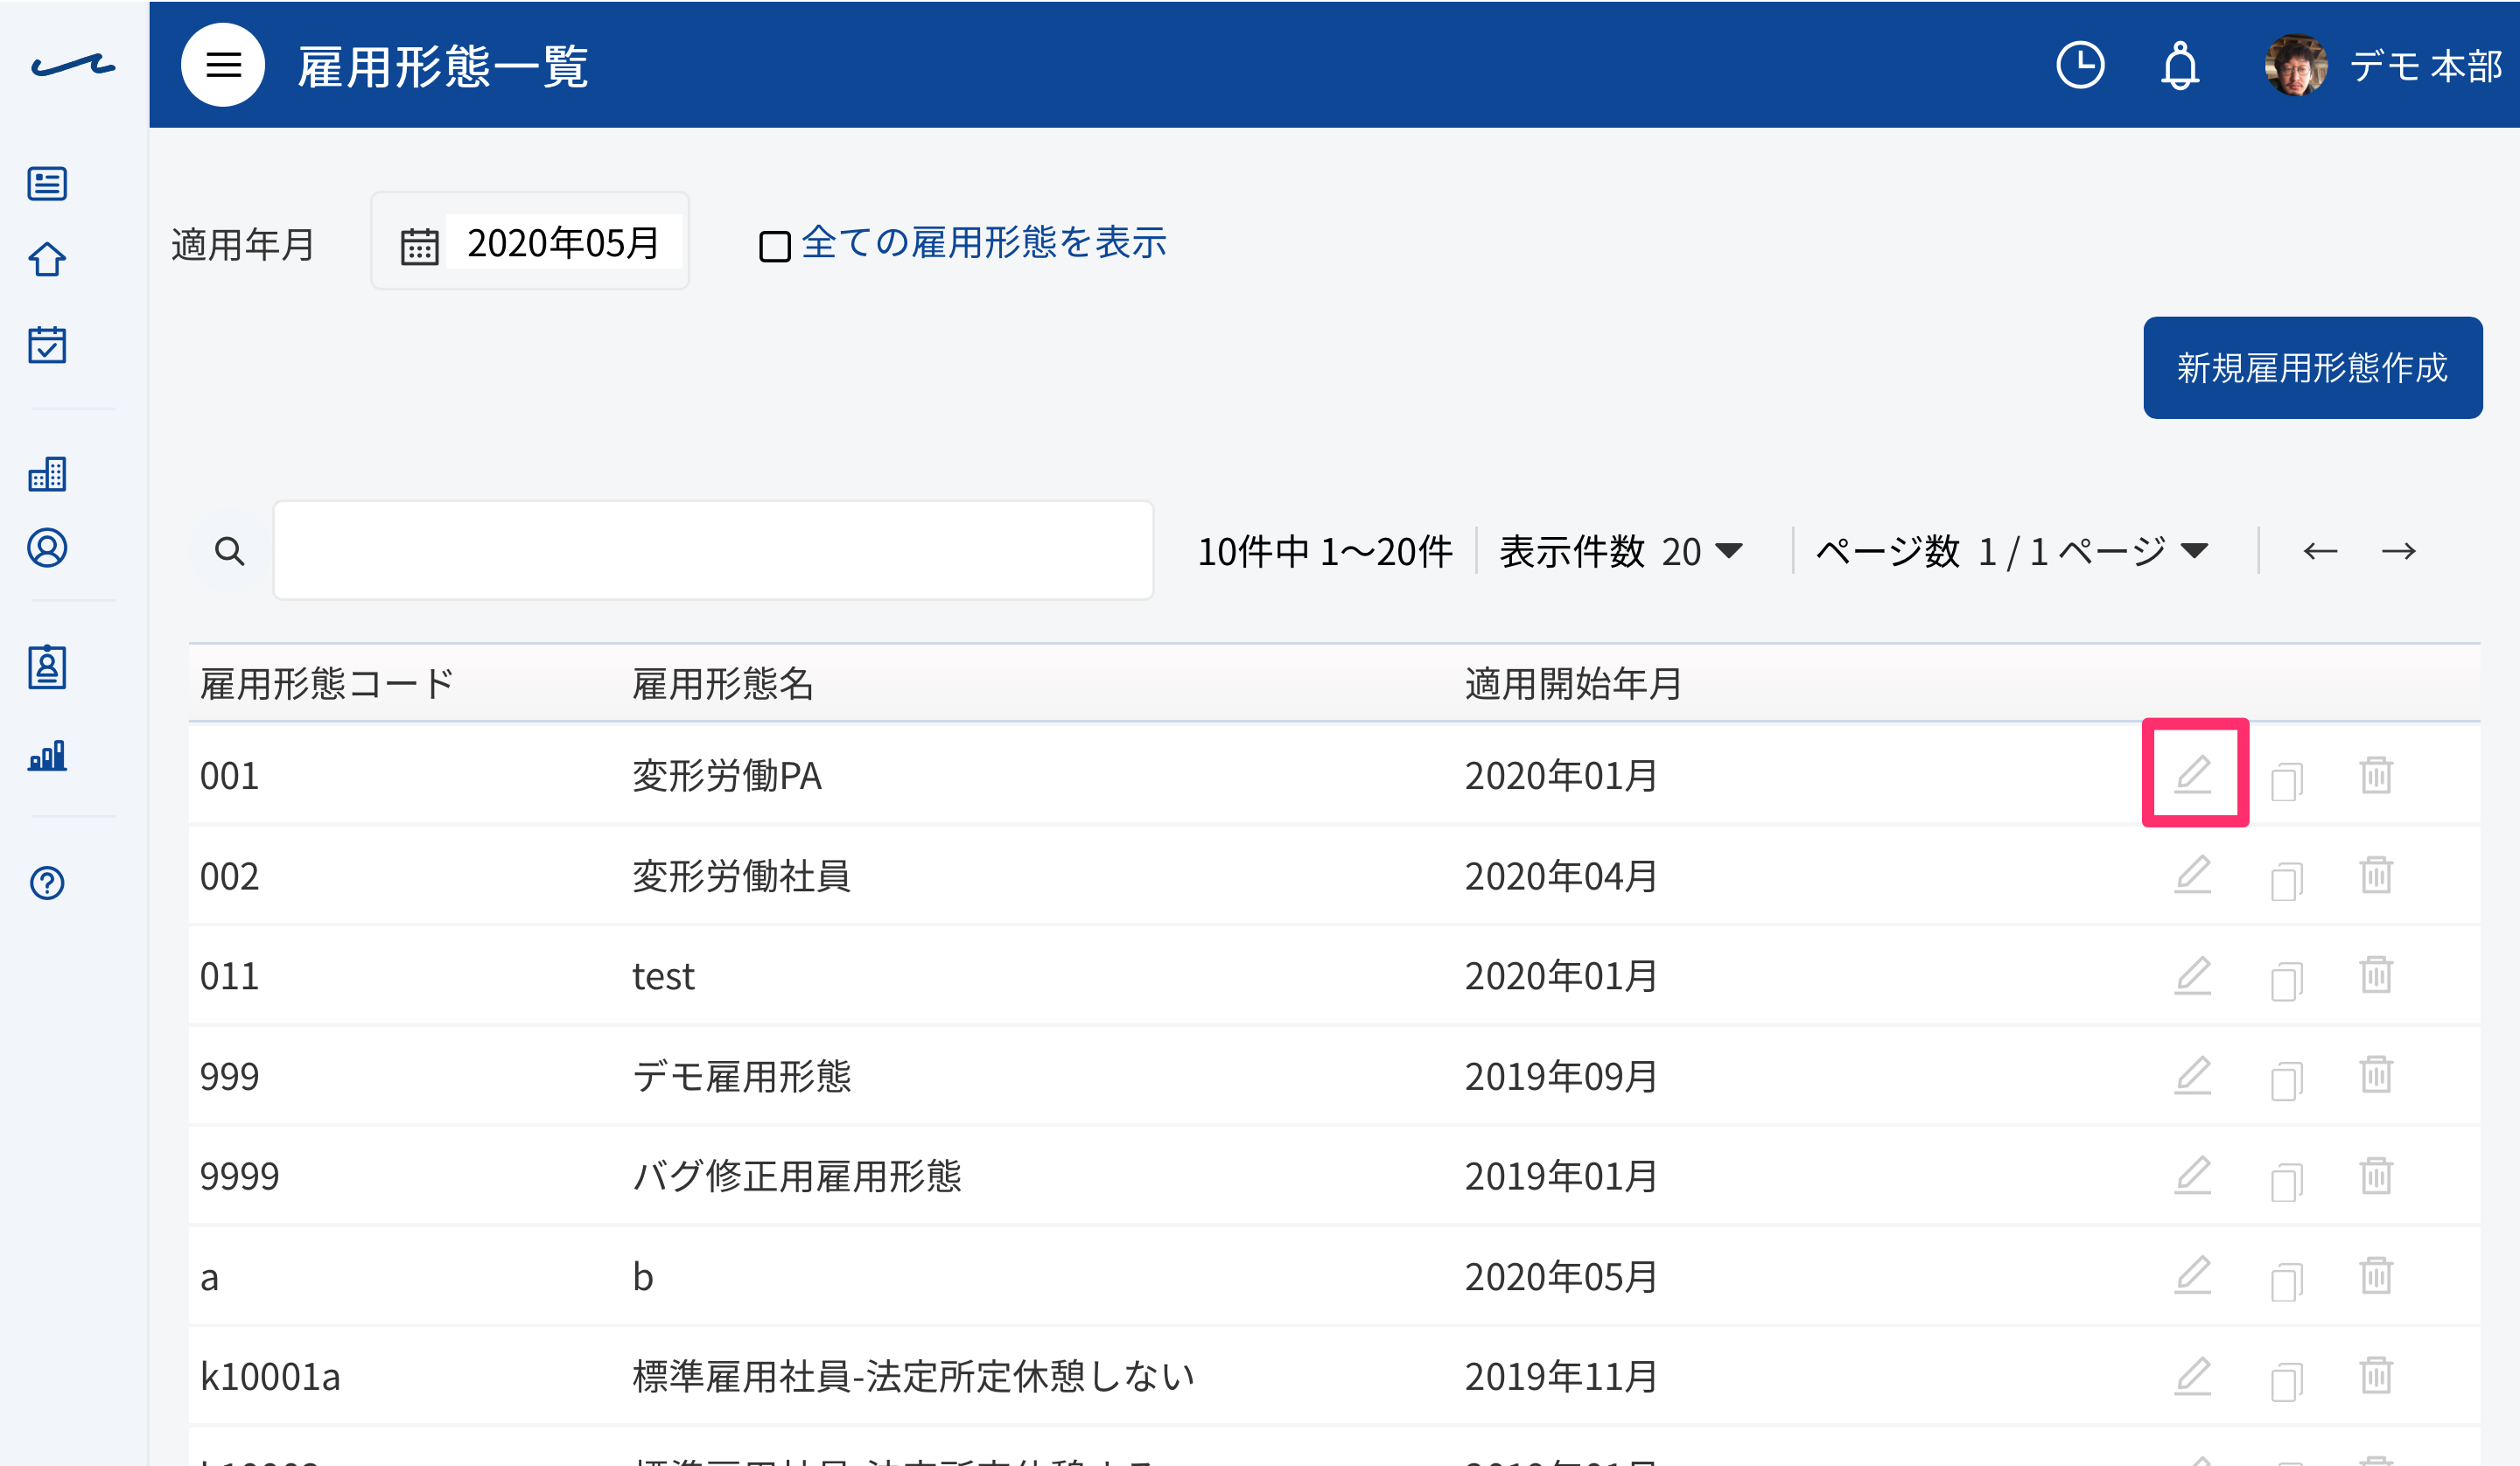Image resolution: width=2520 pixels, height=1466 pixels.
Task: Click the clock icon in header
Action: pyautogui.click(x=2080, y=65)
